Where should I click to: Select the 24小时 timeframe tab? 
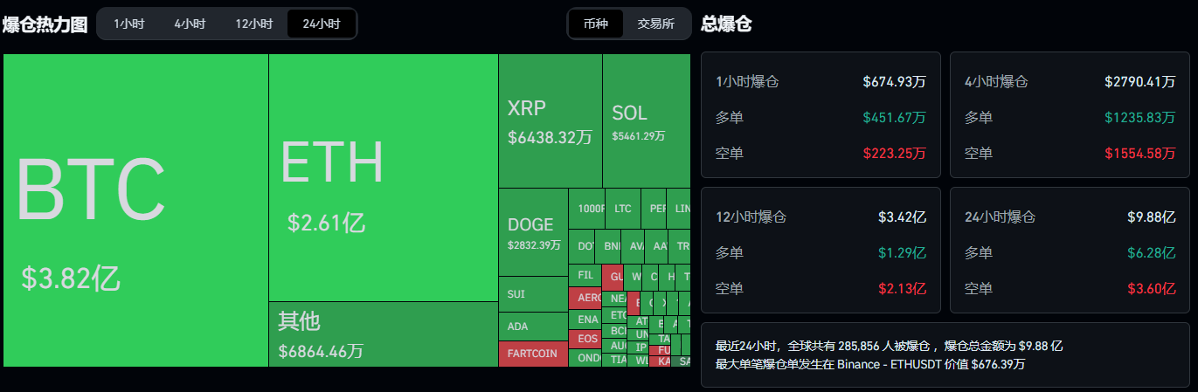coord(322,24)
